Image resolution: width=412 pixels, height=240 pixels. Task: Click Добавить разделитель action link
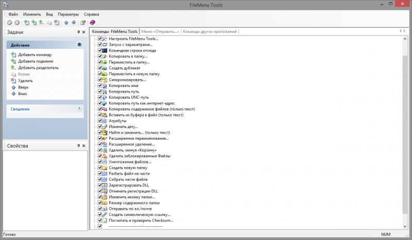38,68
